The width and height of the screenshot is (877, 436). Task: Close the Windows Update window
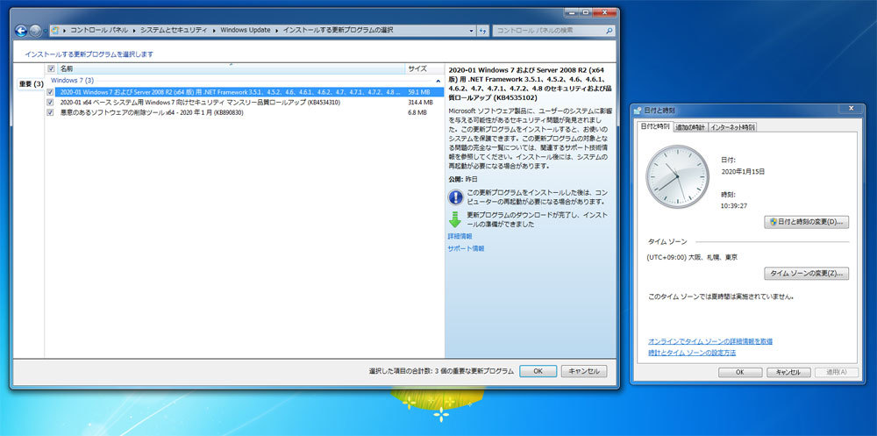604,12
